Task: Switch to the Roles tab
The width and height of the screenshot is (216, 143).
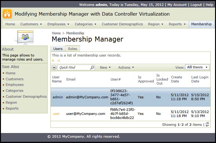Action: [73, 49]
